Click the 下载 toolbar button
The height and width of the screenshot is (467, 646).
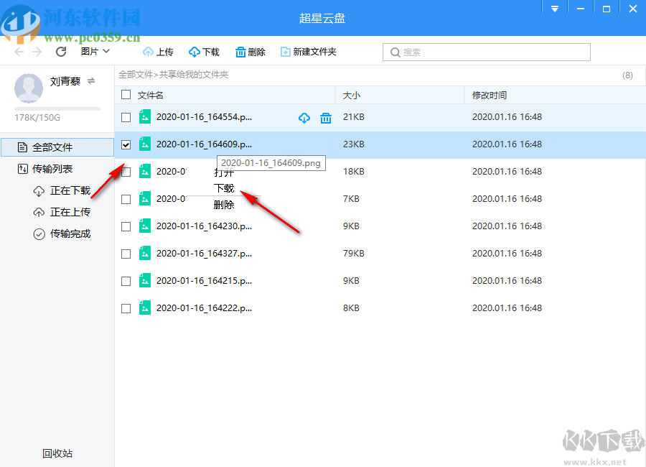204,52
